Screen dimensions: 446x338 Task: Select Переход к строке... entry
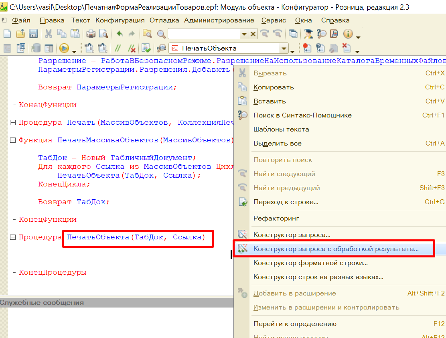coord(340,202)
